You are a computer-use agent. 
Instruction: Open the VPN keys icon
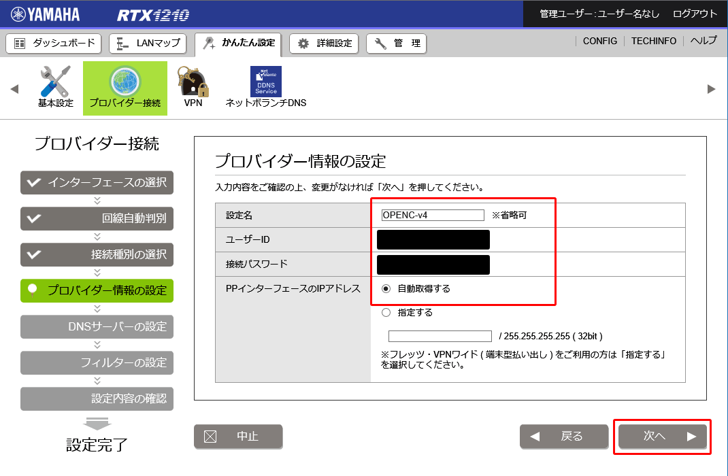pos(193,87)
